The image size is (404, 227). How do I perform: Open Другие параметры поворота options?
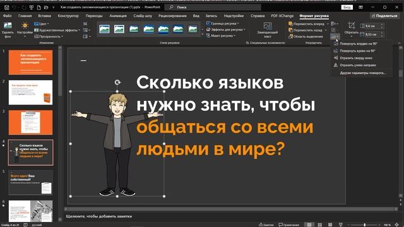363,73
